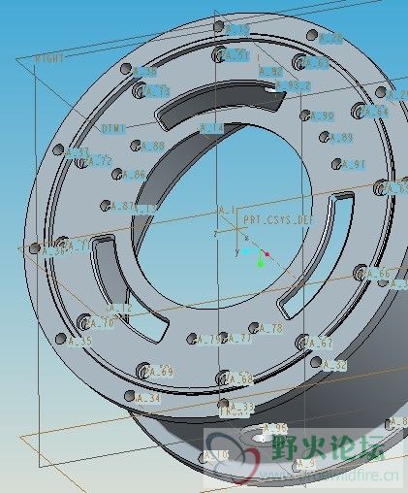Click the cyan spin center axis dot
The image size is (408, 493).
[x=245, y=251]
